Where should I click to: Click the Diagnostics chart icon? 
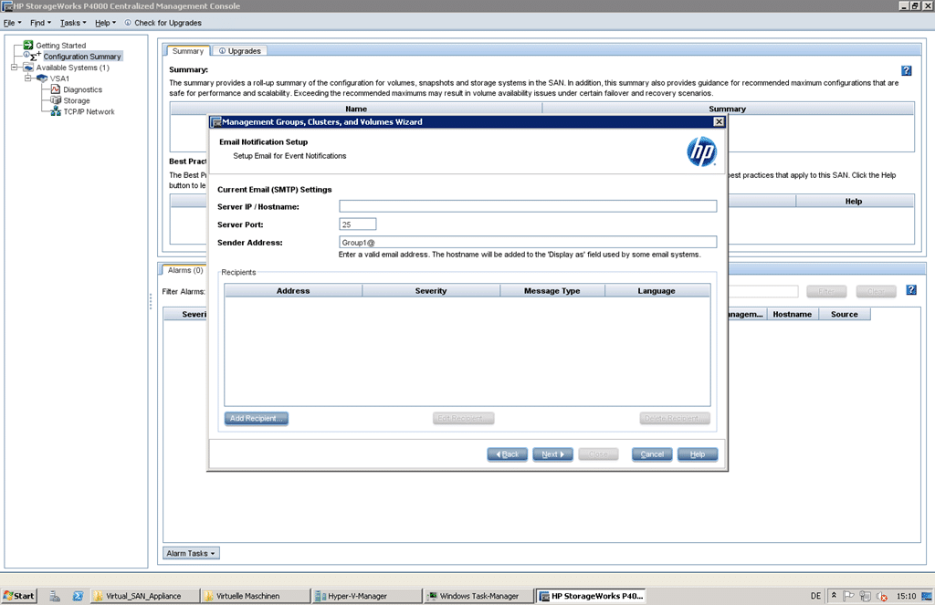tap(56, 89)
